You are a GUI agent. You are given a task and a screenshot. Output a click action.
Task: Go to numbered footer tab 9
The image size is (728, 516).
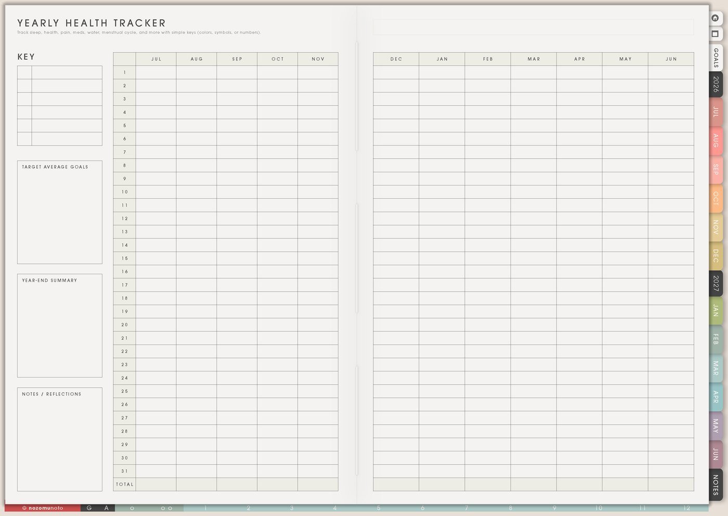pos(554,508)
